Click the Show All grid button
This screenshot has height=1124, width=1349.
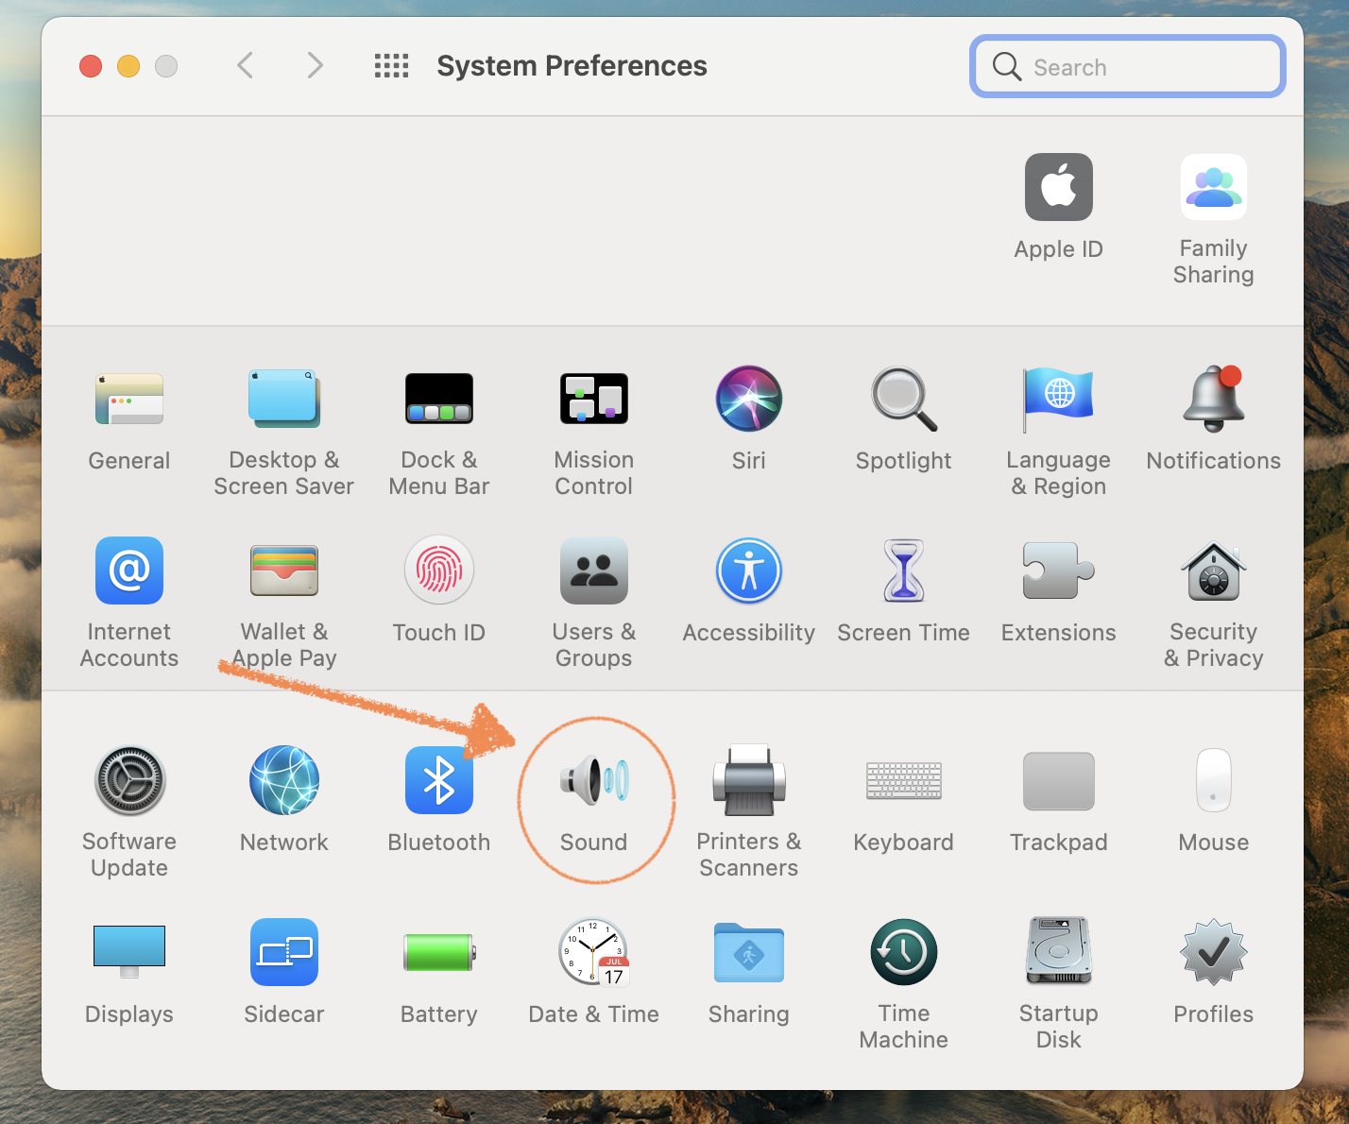coord(391,66)
